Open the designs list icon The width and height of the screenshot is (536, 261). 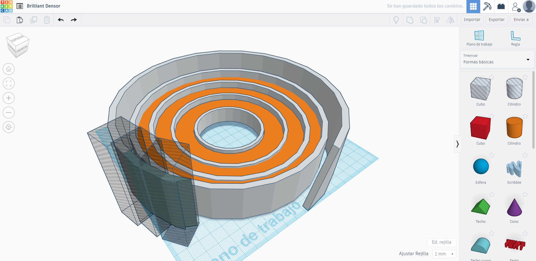point(20,6)
